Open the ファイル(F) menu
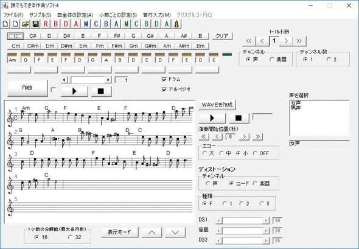 tap(13, 15)
